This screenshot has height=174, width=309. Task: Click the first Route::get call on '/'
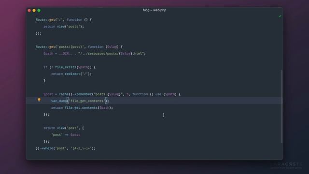[64, 20]
